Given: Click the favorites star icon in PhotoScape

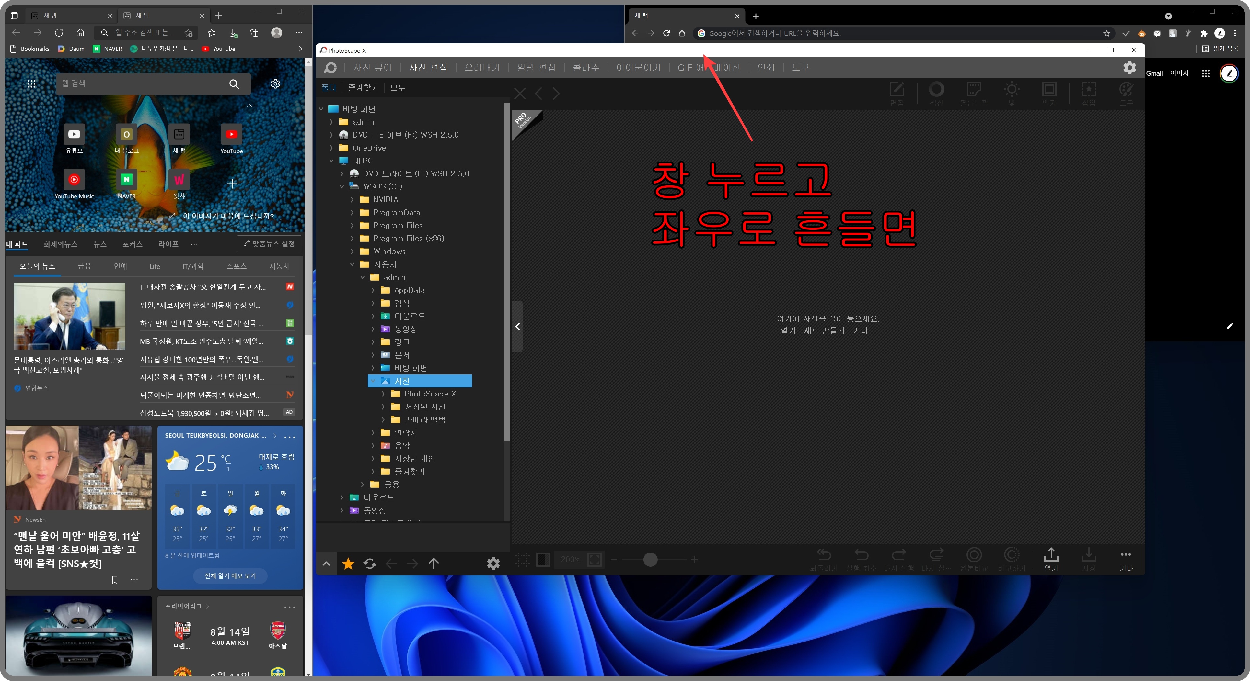Looking at the screenshot, I should point(348,563).
